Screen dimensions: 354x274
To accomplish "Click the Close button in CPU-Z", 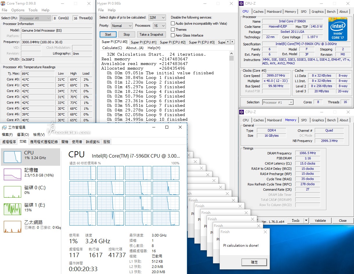I will point(343,221).
